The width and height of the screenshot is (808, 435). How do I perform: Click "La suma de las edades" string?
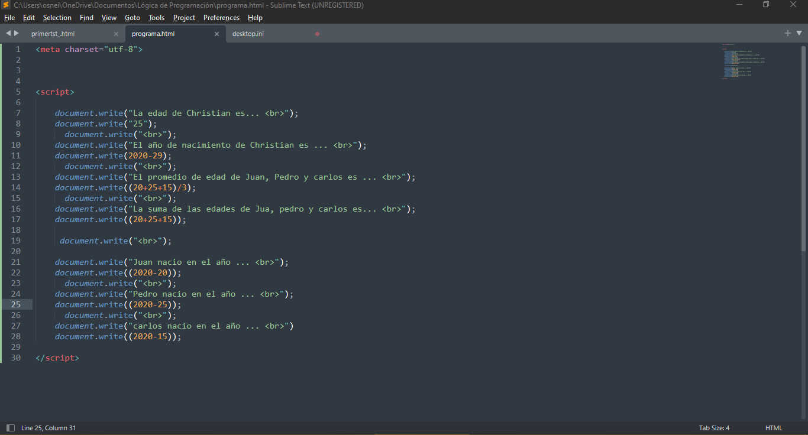pyautogui.click(x=267, y=209)
